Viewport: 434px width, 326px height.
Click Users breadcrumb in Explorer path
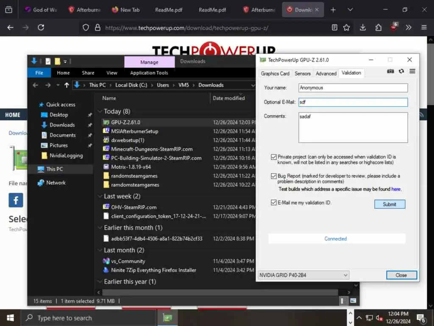tap(163, 85)
